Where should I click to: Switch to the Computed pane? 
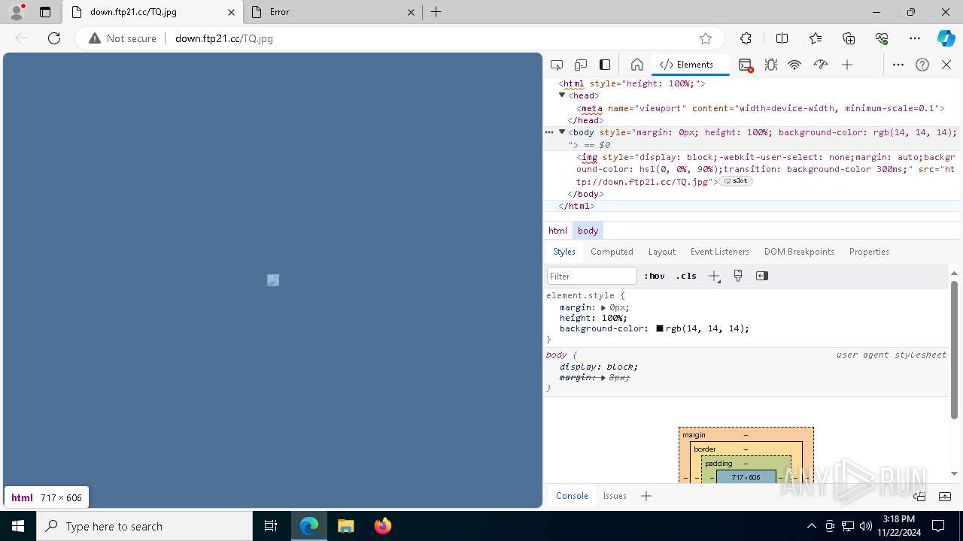(x=612, y=252)
